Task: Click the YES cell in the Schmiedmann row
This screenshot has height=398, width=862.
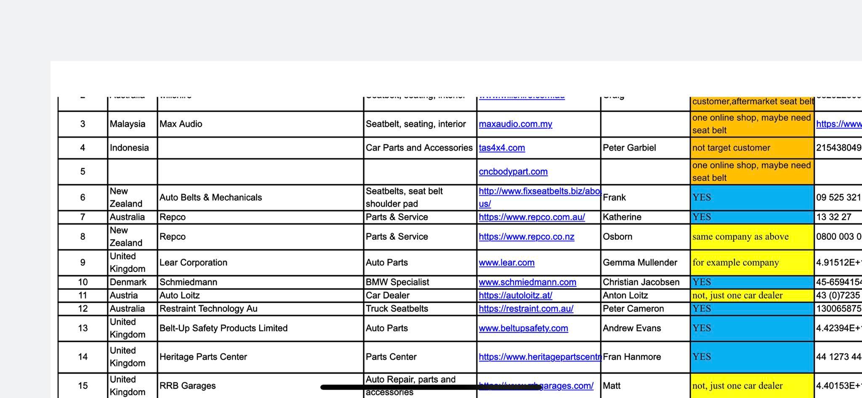Action: [752, 282]
